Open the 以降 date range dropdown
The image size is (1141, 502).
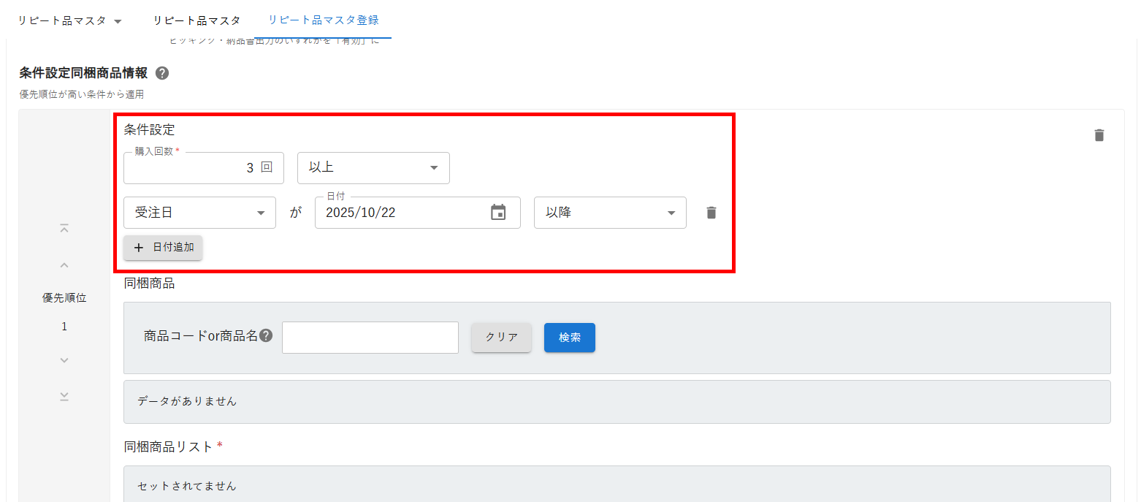(x=610, y=213)
